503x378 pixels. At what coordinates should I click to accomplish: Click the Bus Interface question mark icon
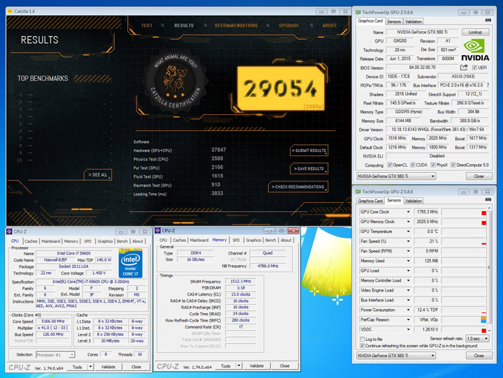click(486, 85)
